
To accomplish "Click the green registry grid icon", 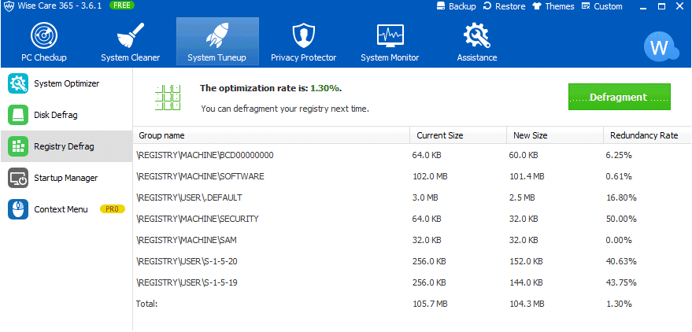I will pyautogui.click(x=168, y=97).
